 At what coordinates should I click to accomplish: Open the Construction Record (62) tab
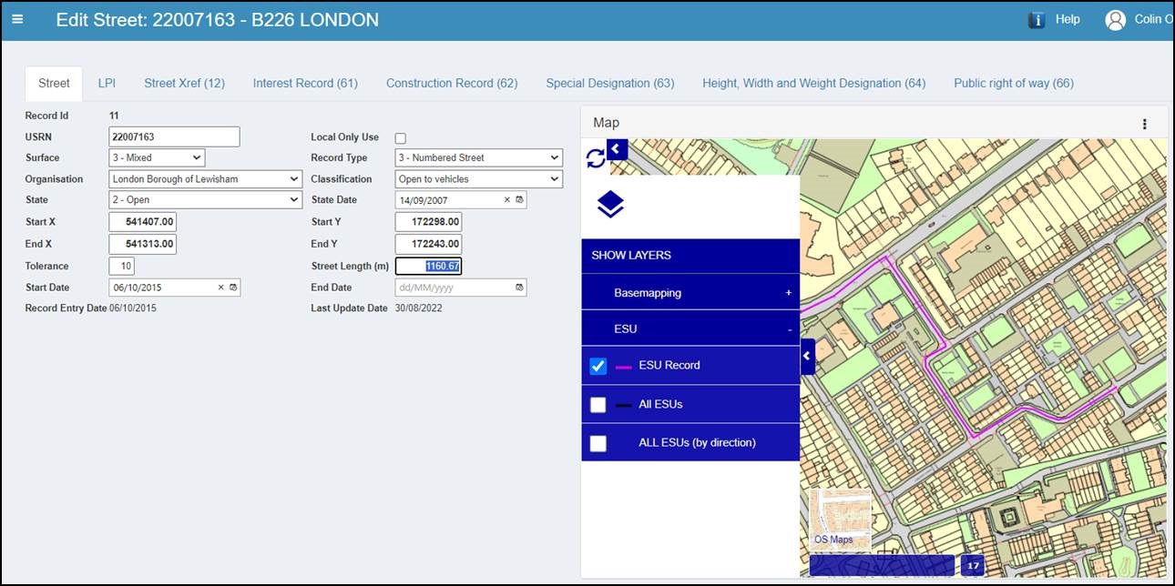coord(452,83)
